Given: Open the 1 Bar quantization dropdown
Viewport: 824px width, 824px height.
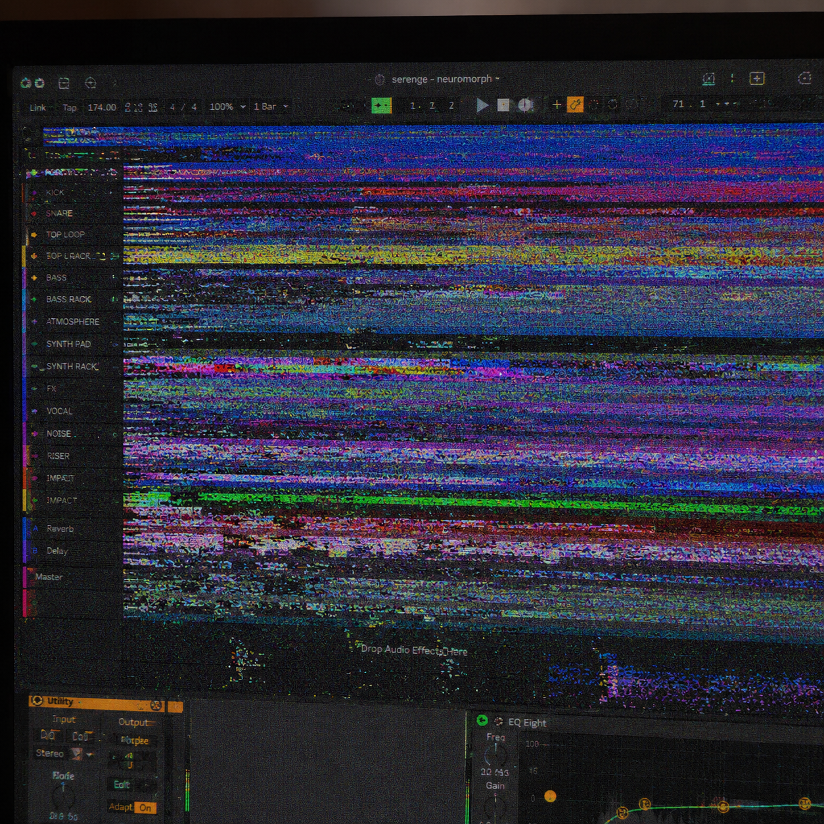Looking at the screenshot, I should pyautogui.click(x=271, y=106).
